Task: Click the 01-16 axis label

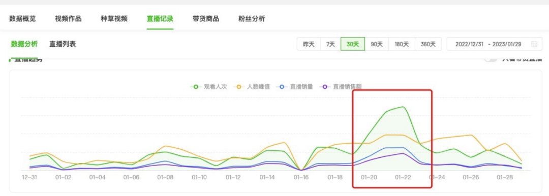Action: pyautogui.click(x=301, y=177)
